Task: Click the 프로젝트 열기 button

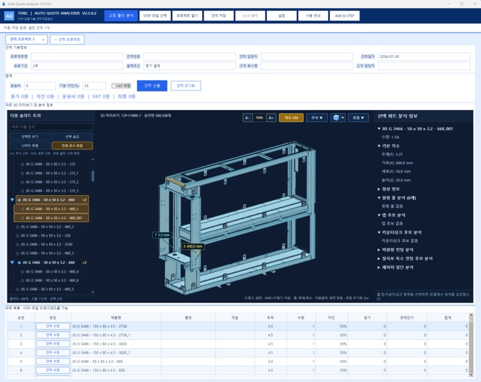Action: pyautogui.click(x=187, y=15)
